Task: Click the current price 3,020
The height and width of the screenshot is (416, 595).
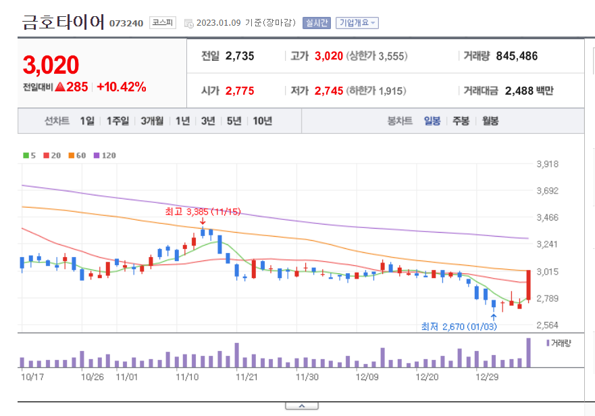Action: (x=51, y=65)
